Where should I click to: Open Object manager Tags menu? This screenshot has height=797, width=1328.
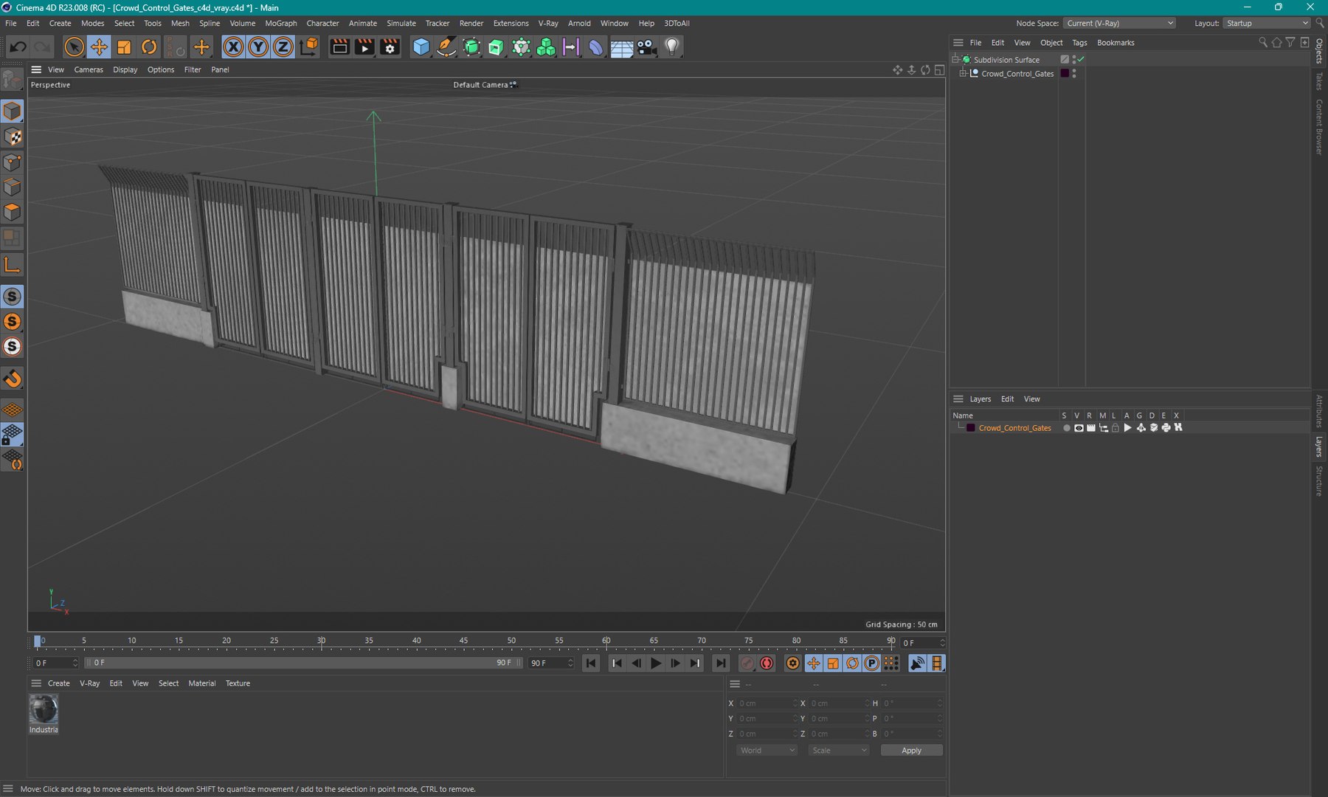click(1079, 43)
